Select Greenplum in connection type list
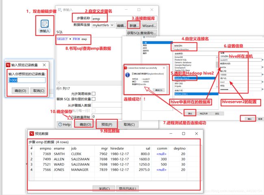This screenshot has height=195, width=264. point(180,68)
